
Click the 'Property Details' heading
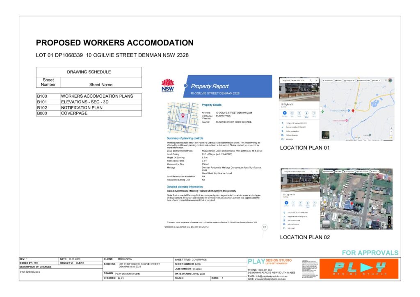pos(212,105)
